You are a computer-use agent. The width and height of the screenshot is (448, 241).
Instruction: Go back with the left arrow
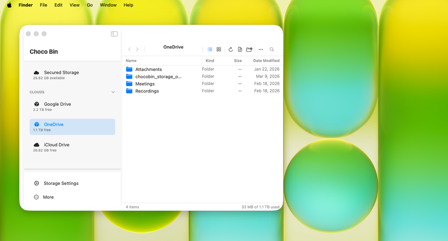129,49
